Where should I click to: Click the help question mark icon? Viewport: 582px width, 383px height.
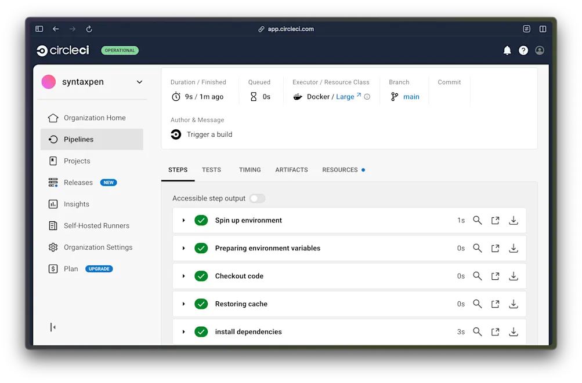coord(523,50)
